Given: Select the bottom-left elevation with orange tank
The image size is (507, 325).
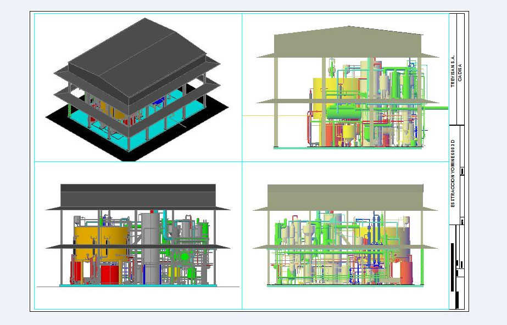Looking at the screenshot, I should 138,235.
